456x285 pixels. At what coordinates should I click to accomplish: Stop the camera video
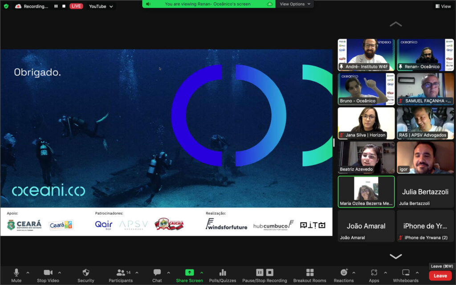pyautogui.click(x=48, y=275)
